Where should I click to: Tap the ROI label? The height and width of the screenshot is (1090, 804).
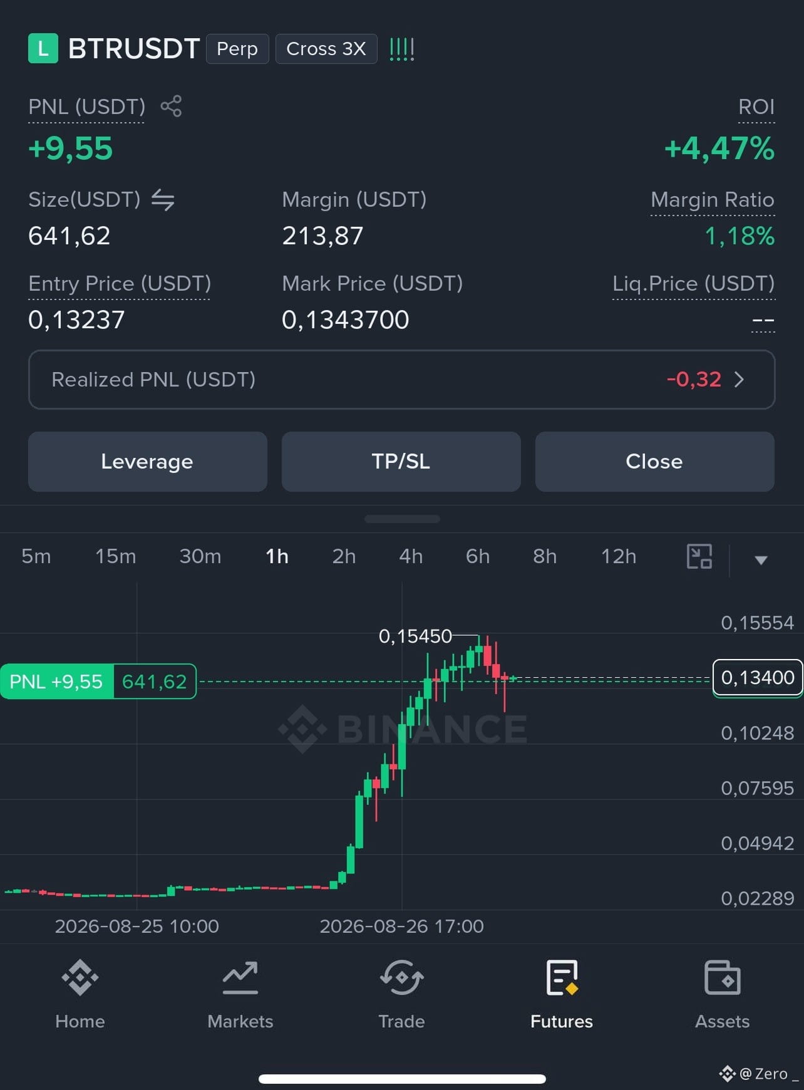[x=756, y=107]
